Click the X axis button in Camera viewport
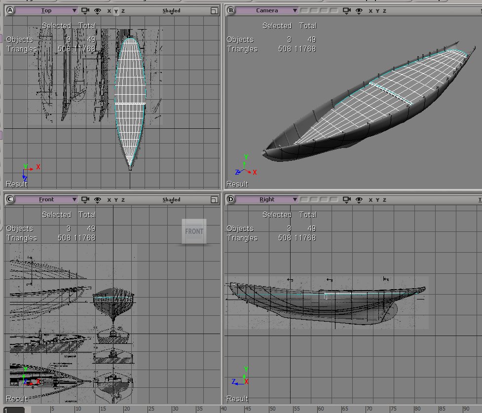Viewport: 482px width, 413px height. tap(371, 10)
